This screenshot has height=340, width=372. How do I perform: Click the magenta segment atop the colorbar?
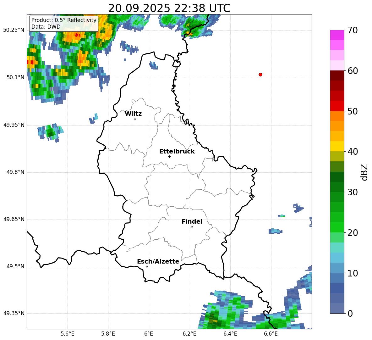[x=337, y=35]
